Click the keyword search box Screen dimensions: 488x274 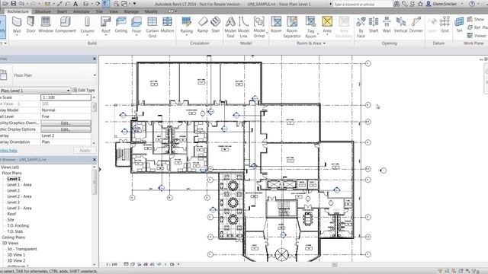click(x=363, y=4)
